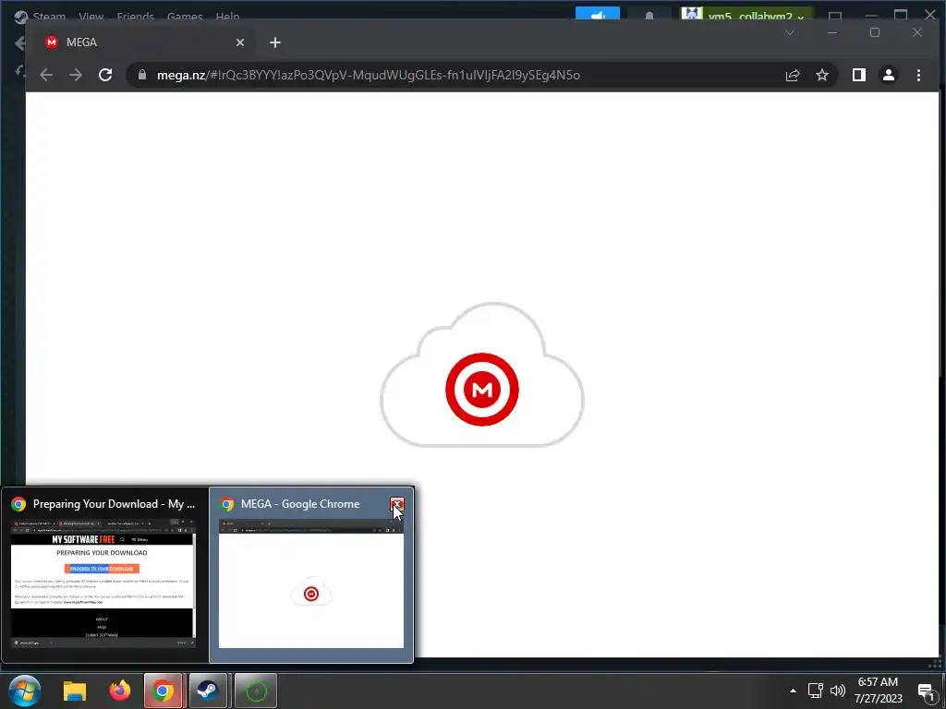The width and height of the screenshot is (946, 709).
Task: Bookmark this page with the star icon
Action: pyautogui.click(x=821, y=75)
